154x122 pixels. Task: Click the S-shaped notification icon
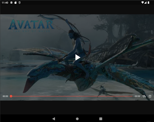pyautogui.click(x=20, y=3)
